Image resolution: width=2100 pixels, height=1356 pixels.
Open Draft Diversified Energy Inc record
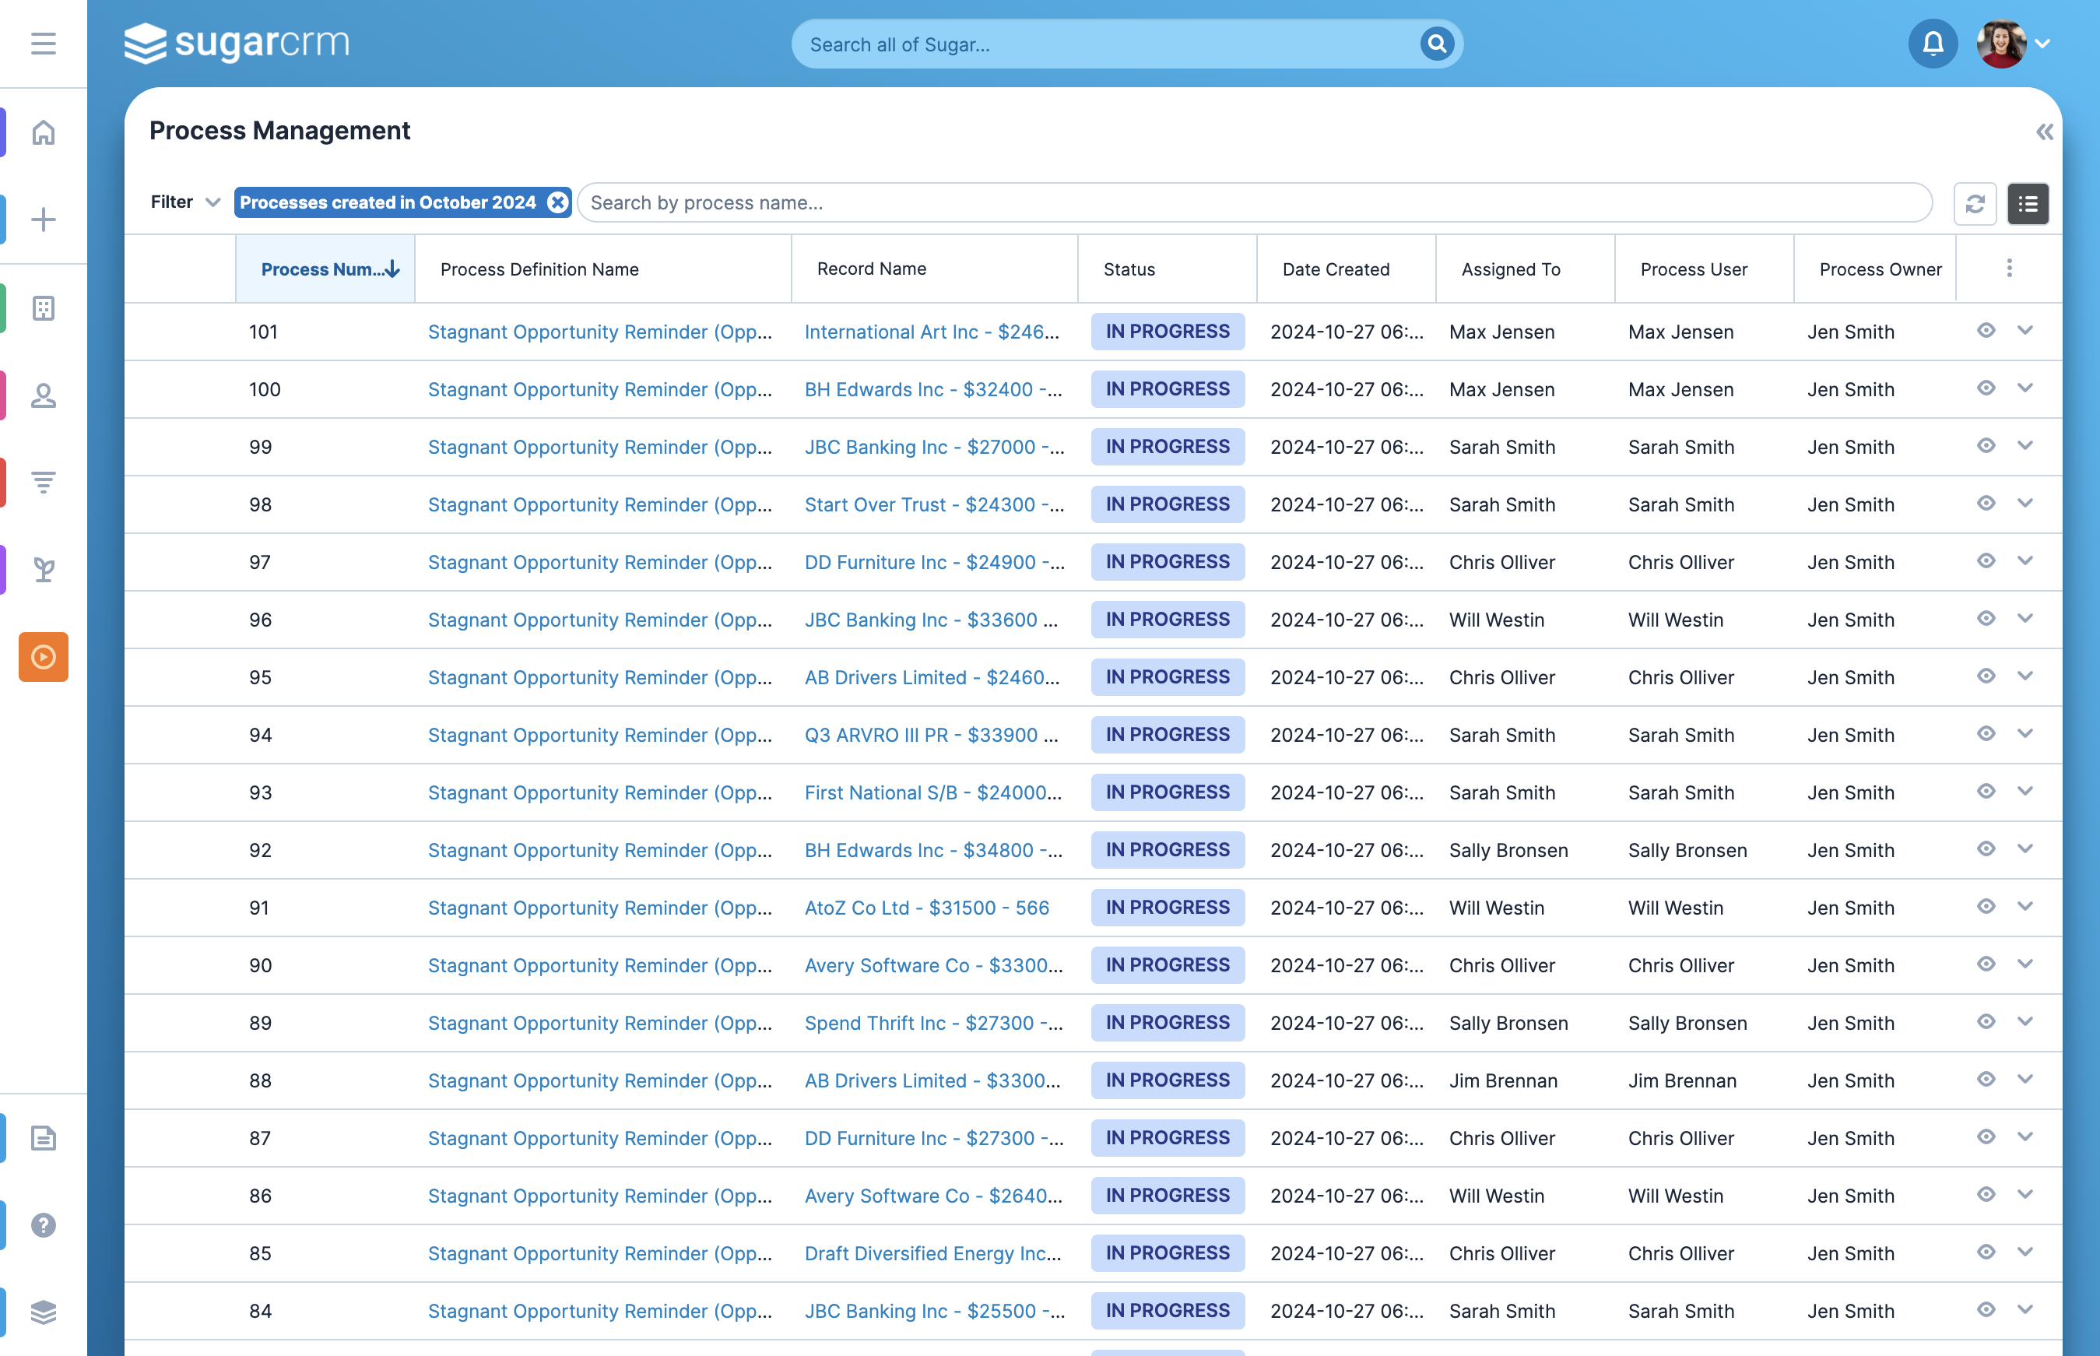(x=933, y=1253)
